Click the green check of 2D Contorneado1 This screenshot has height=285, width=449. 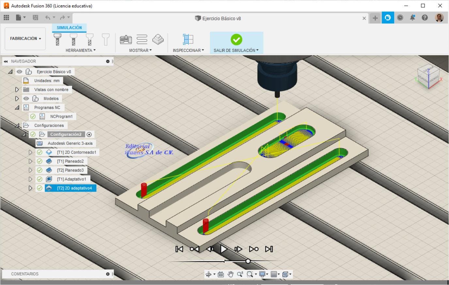pos(40,152)
